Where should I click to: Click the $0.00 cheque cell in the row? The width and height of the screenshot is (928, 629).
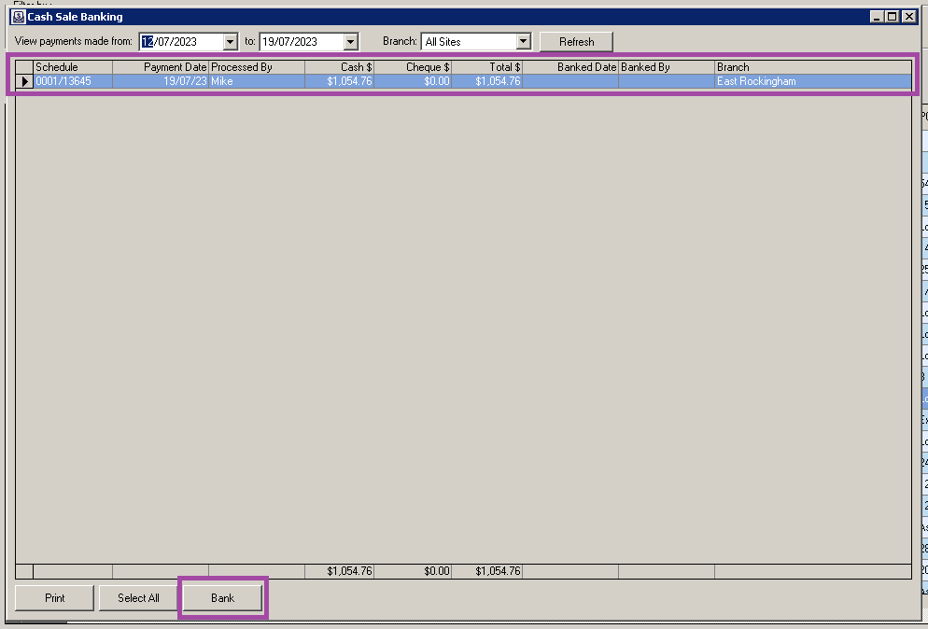click(413, 81)
